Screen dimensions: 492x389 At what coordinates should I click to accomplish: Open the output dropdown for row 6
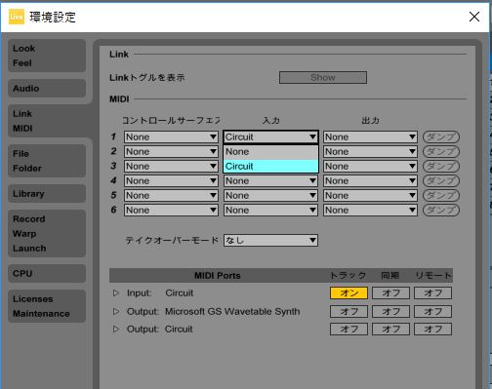pyautogui.click(x=370, y=210)
